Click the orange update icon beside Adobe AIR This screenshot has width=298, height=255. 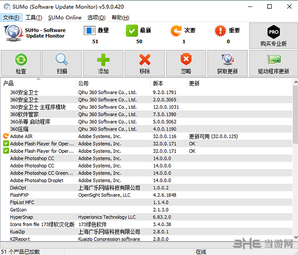pyautogui.click(x=6, y=136)
